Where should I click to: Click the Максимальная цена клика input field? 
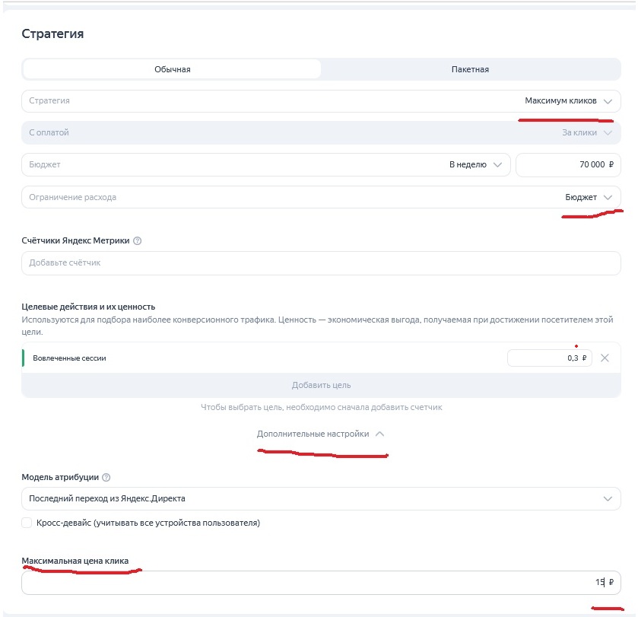(321, 583)
